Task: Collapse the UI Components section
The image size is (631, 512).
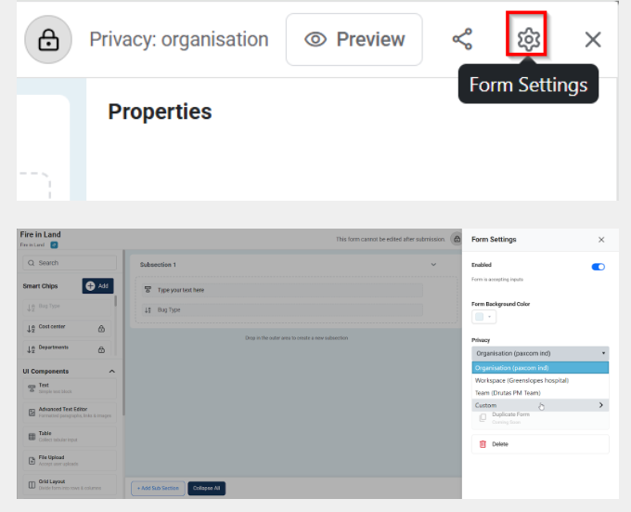Action: [112, 372]
